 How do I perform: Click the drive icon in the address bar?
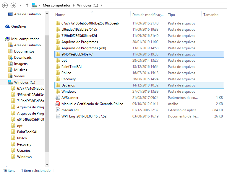(x=34, y=5)
